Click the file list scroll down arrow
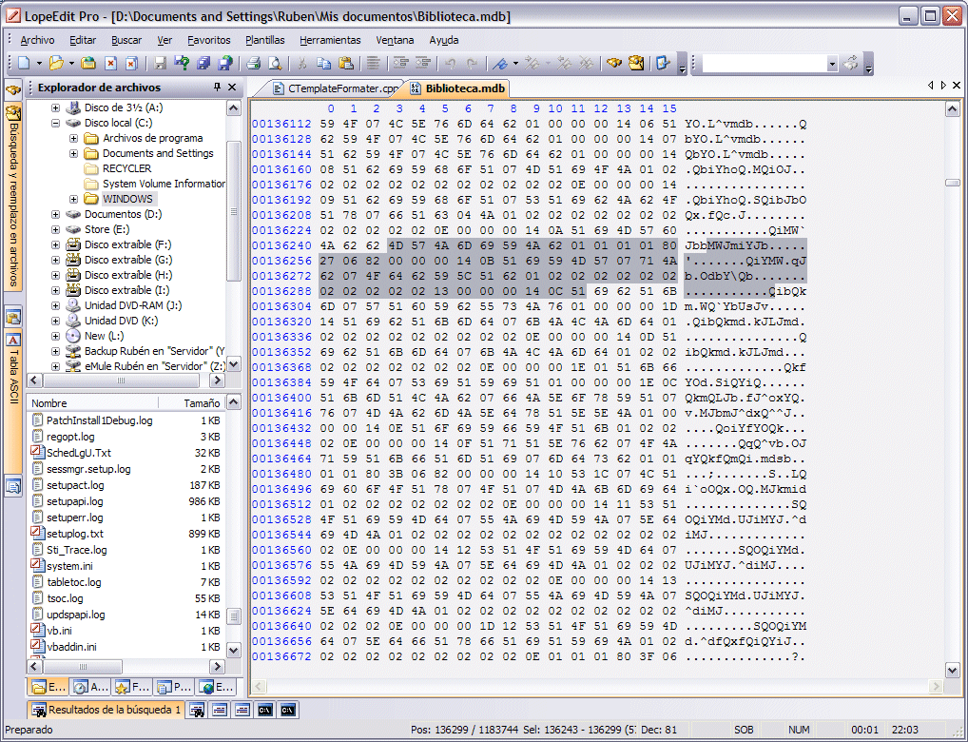The height and width of the screenshot is (742, 968). [x=233, y=650]
